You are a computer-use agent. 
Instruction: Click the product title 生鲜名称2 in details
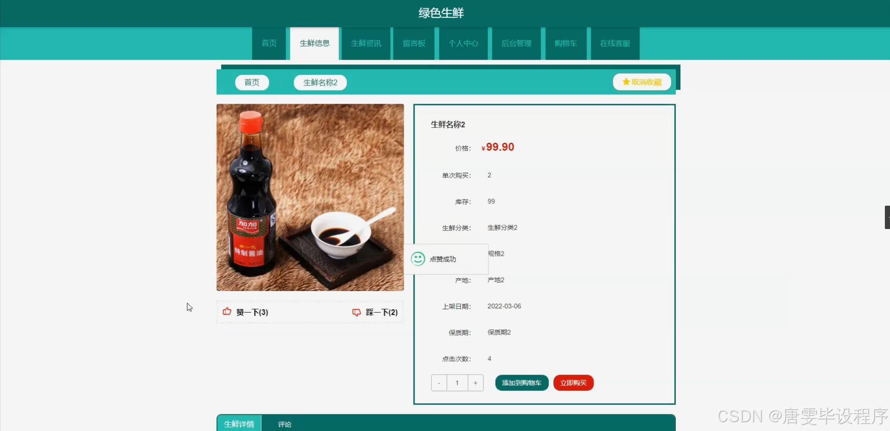point(448,125)
